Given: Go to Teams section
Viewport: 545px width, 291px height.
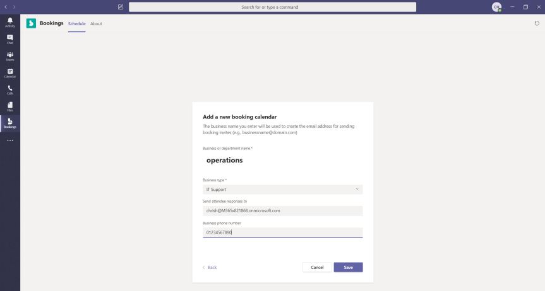Looking at the screenshot, I should pyautogui.click(x=9, y=57).
